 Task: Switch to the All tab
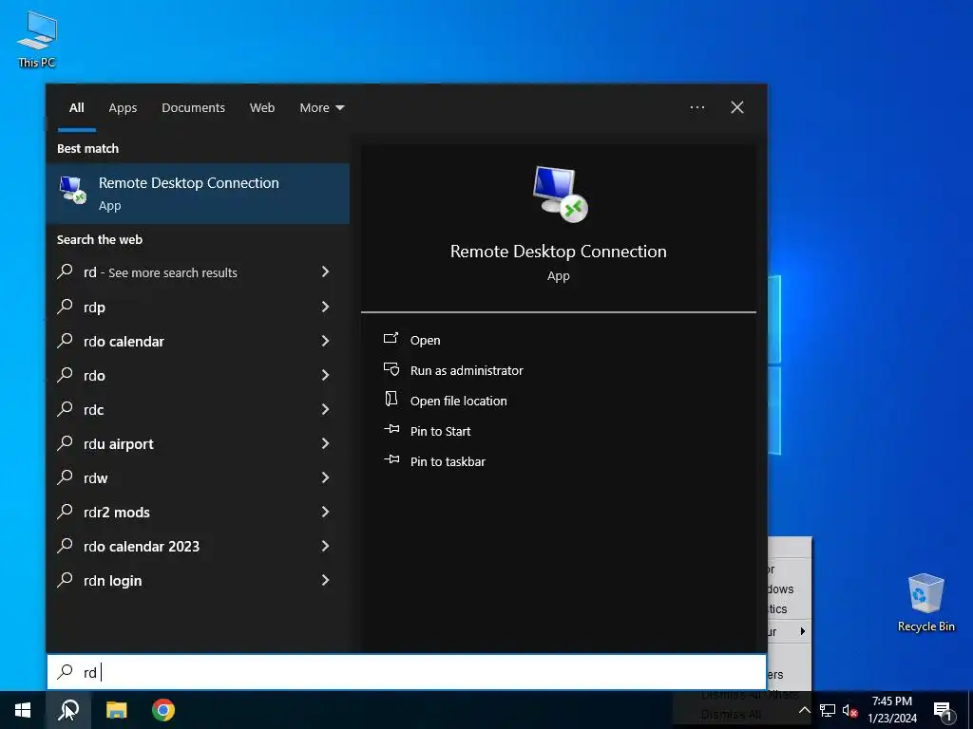coord(76,108)
